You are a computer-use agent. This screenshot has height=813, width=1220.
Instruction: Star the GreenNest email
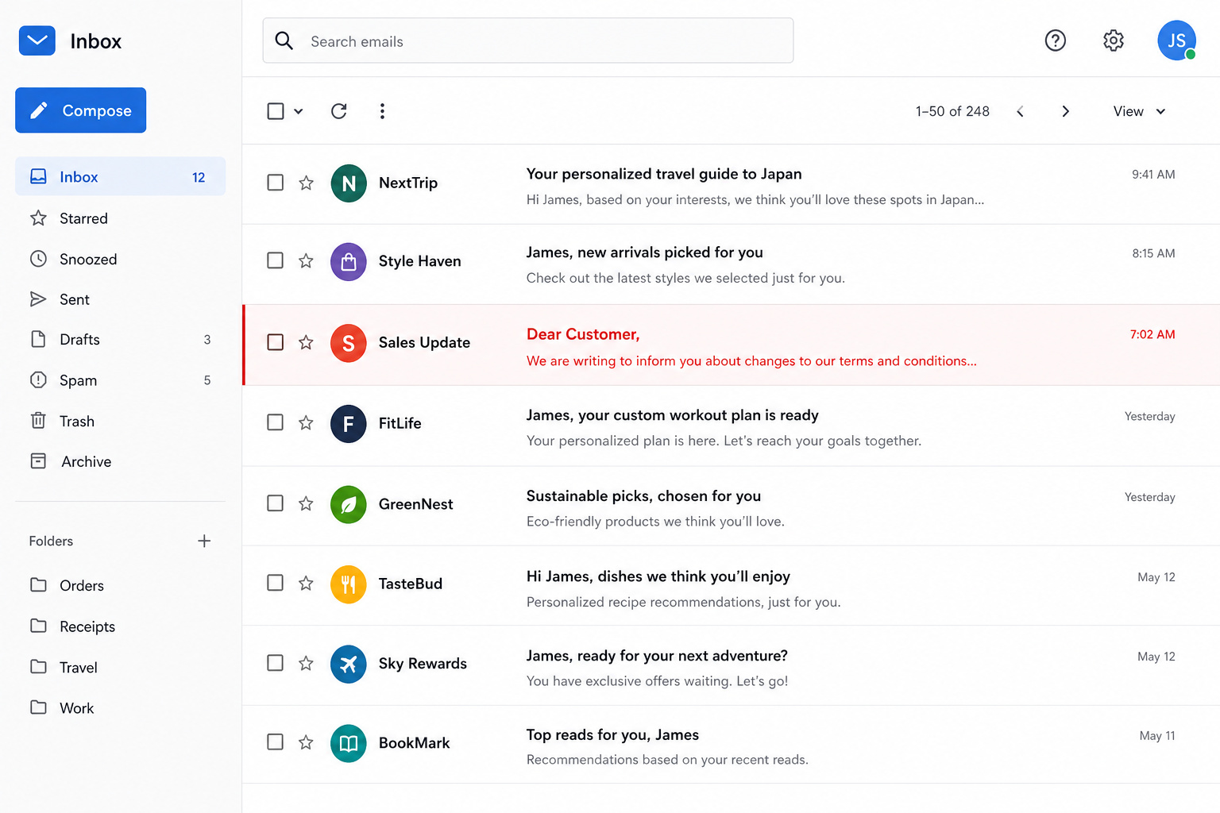click(x=306, y=503)
